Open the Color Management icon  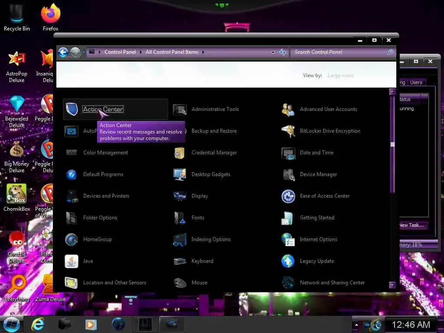72,153
